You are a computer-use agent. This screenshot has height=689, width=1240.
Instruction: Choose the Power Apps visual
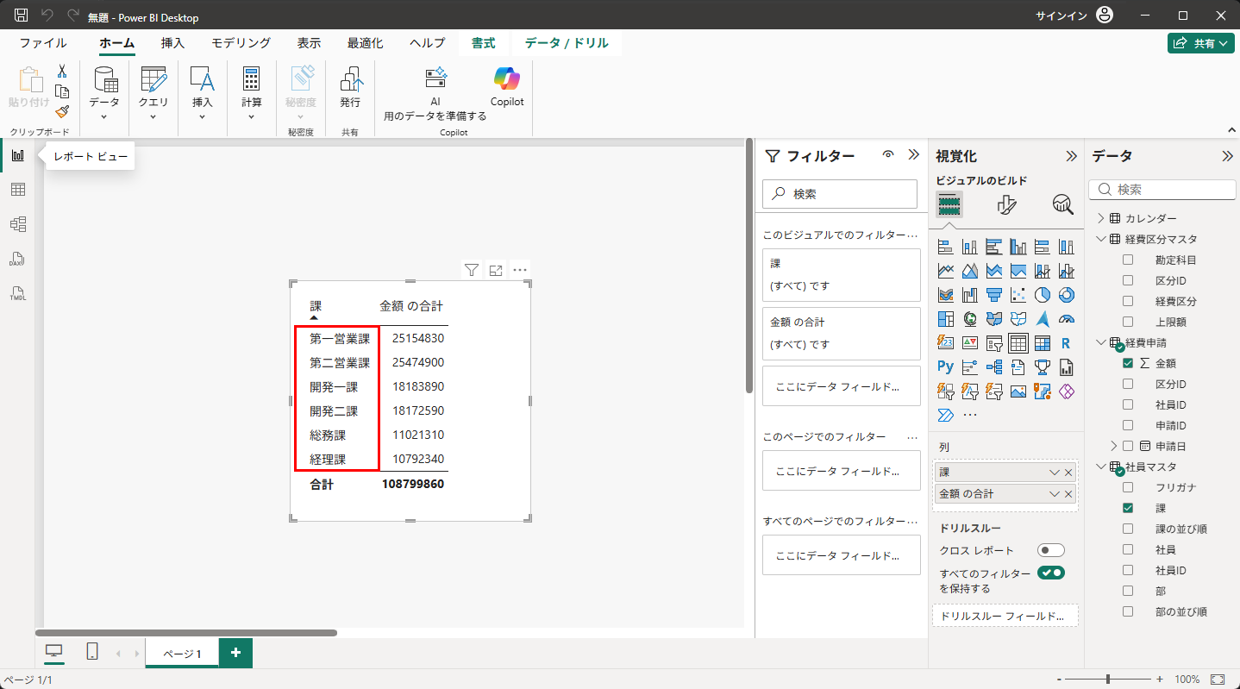(1066, 391)
